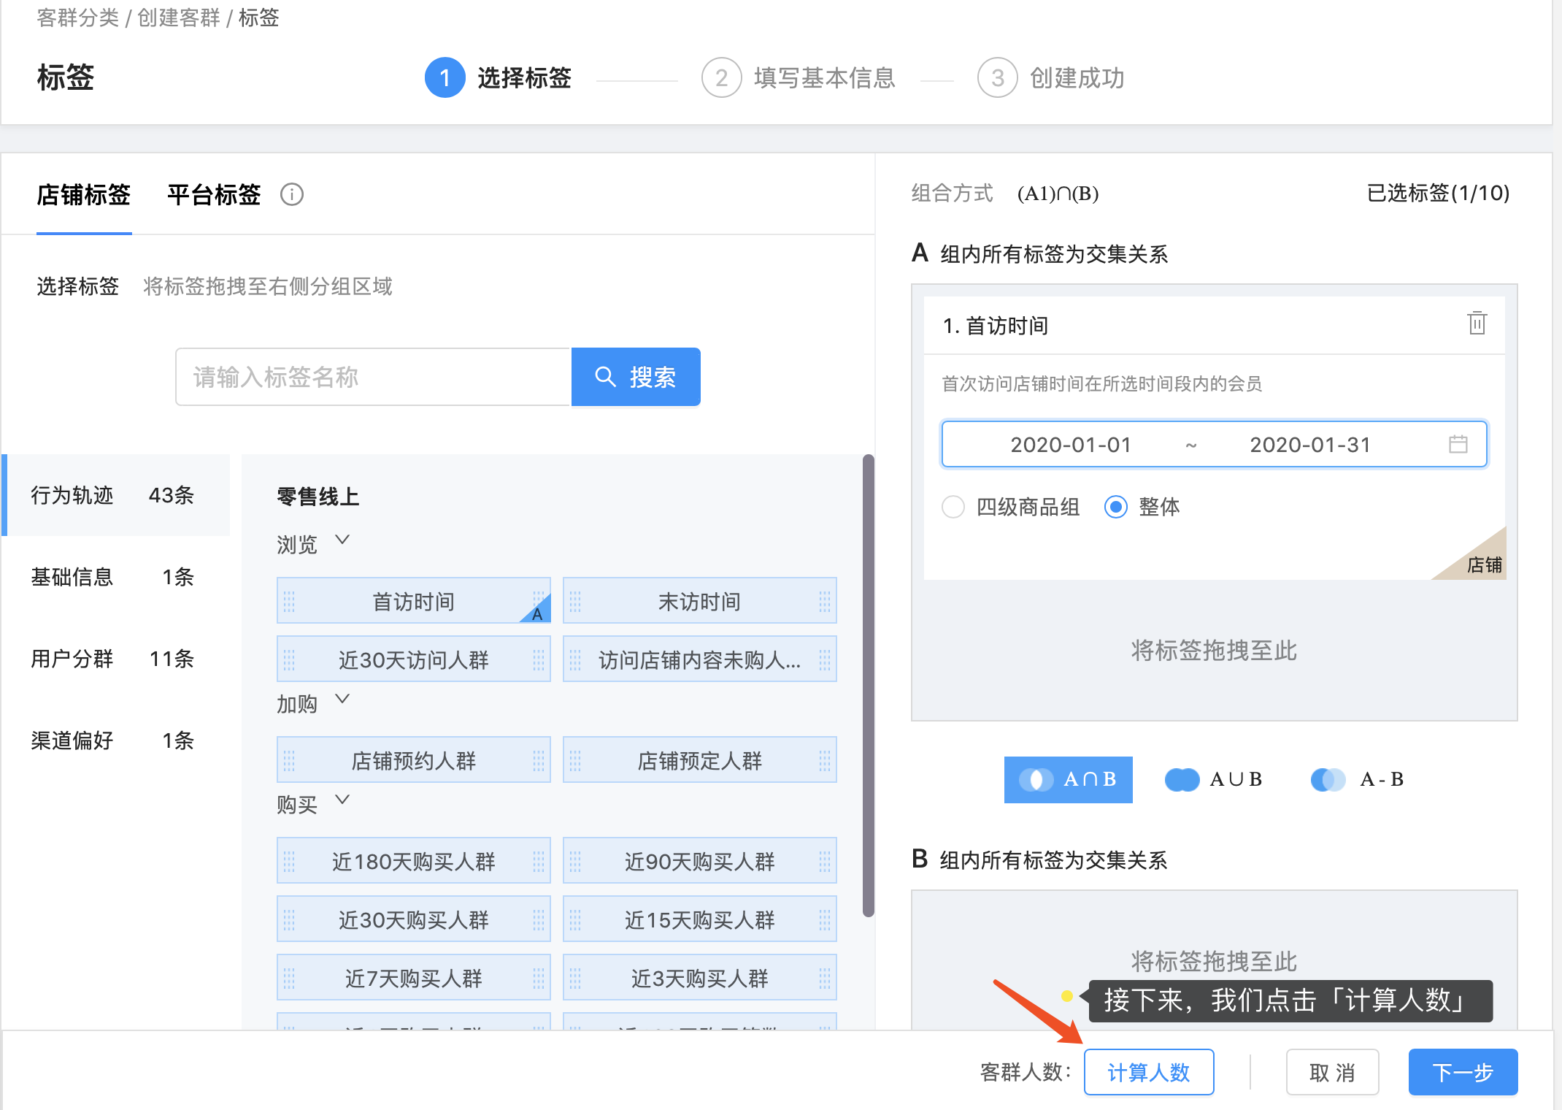The image size is (1562, 1110).
Task: Collapse the 浏览 section chevron
Action: [x=342, y=540]
